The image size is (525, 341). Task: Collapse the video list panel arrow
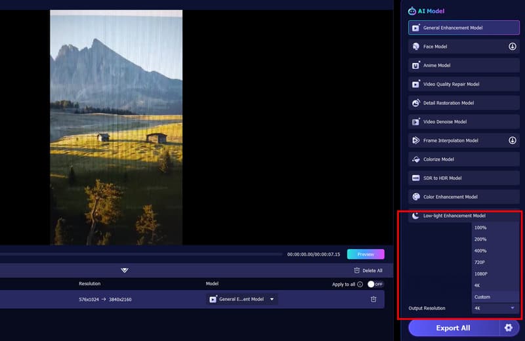click(x=125, y=270)
